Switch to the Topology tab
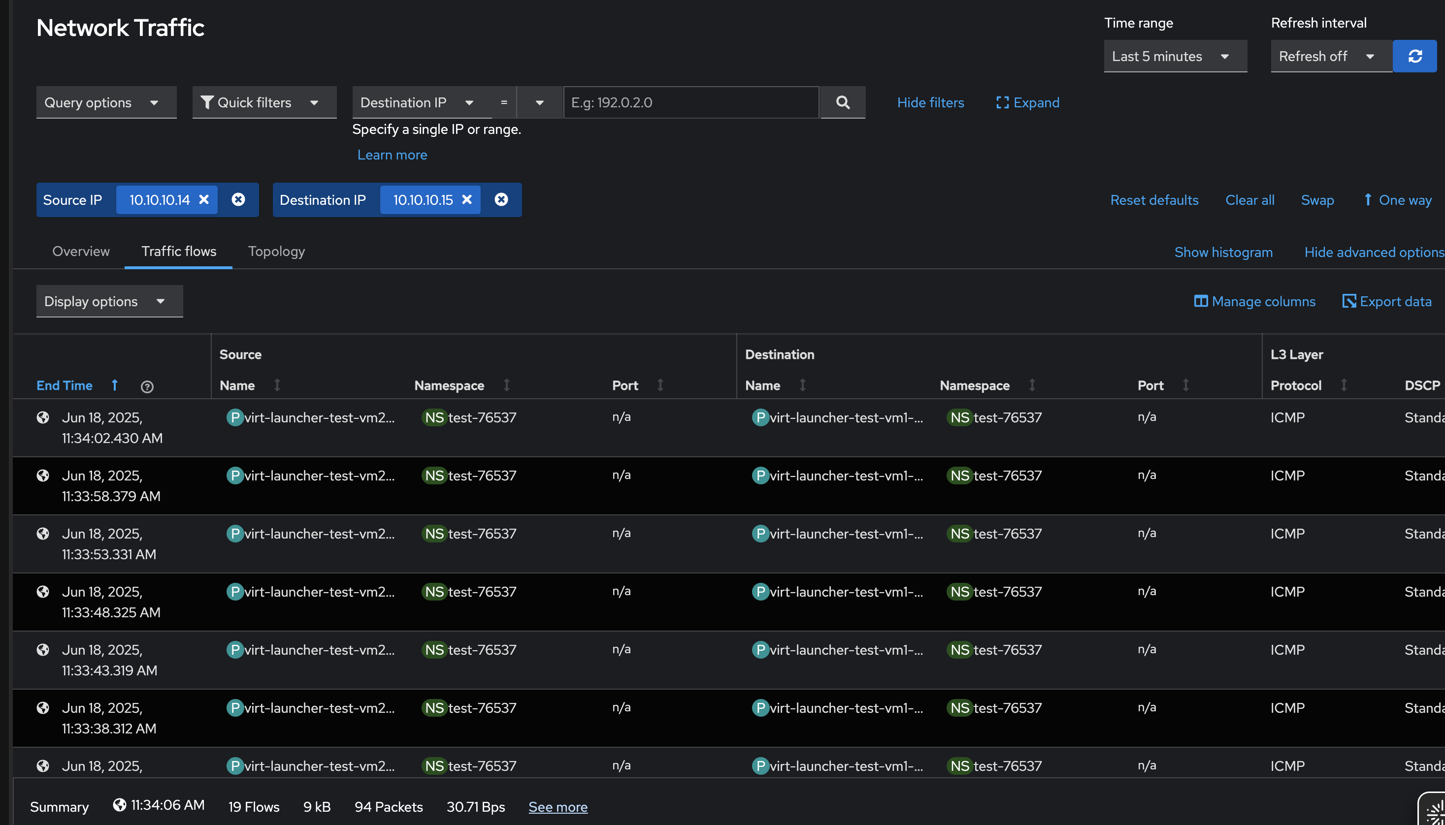This screenshot has height=825, width=1445. coord(276,251)
